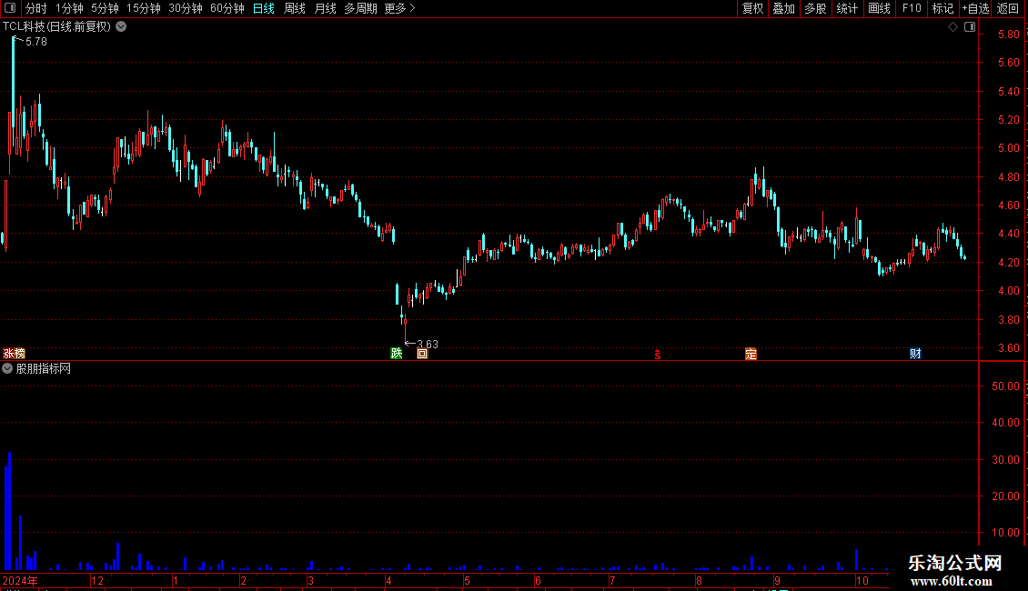This screenshot has height=591, width=1028.
Task: Toggle the side panel icon near the price axis
Action: pos(970,27)
